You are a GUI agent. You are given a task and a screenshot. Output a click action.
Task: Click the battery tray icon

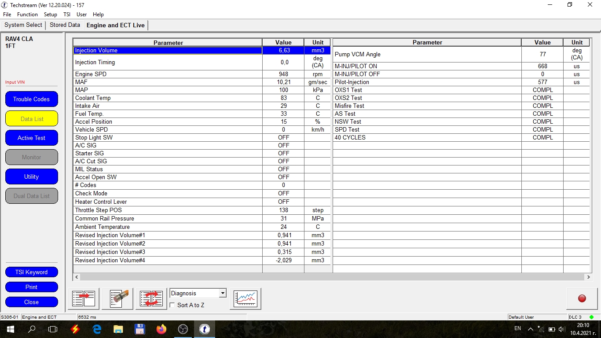(x=551, y=329)
